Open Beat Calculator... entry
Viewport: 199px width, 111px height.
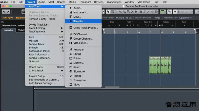point(45,55)
